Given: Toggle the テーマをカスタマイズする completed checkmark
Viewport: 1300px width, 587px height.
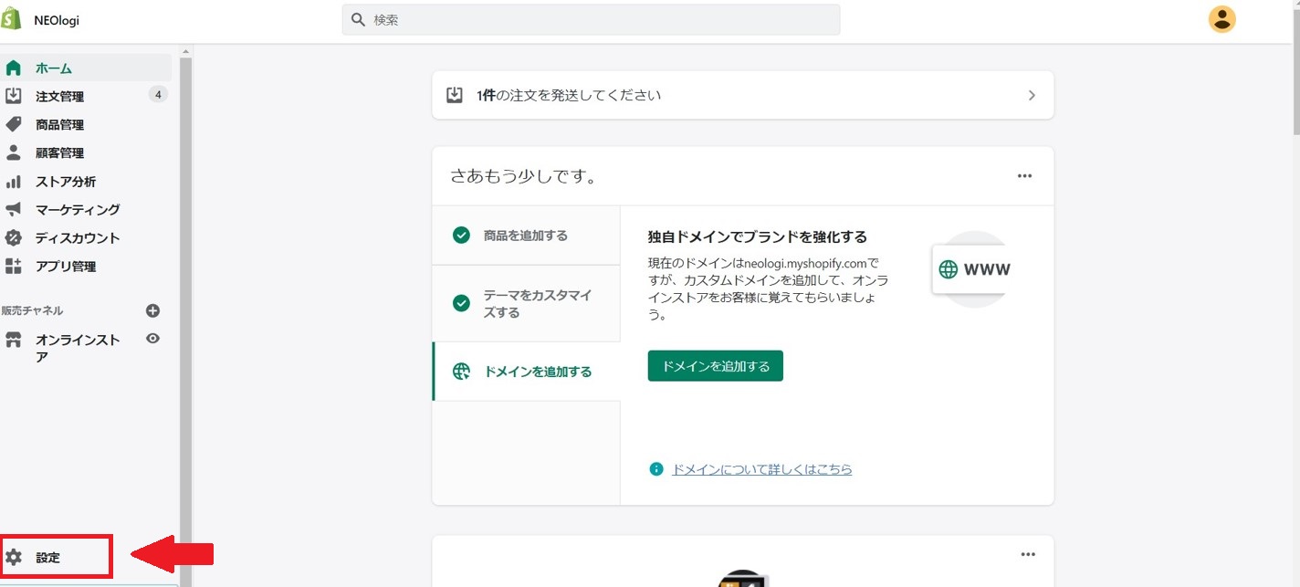Looking at the screenshot, I should tap(462, 303).
